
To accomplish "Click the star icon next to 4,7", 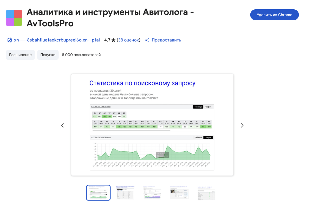I will [113, 40].
